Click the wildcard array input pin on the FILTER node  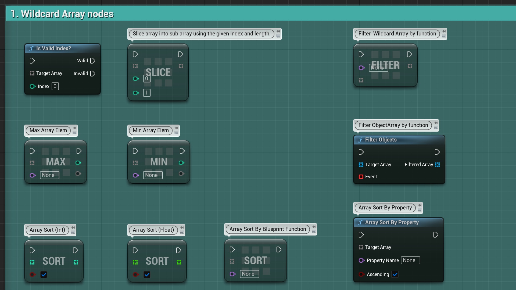tap(361, 80)
